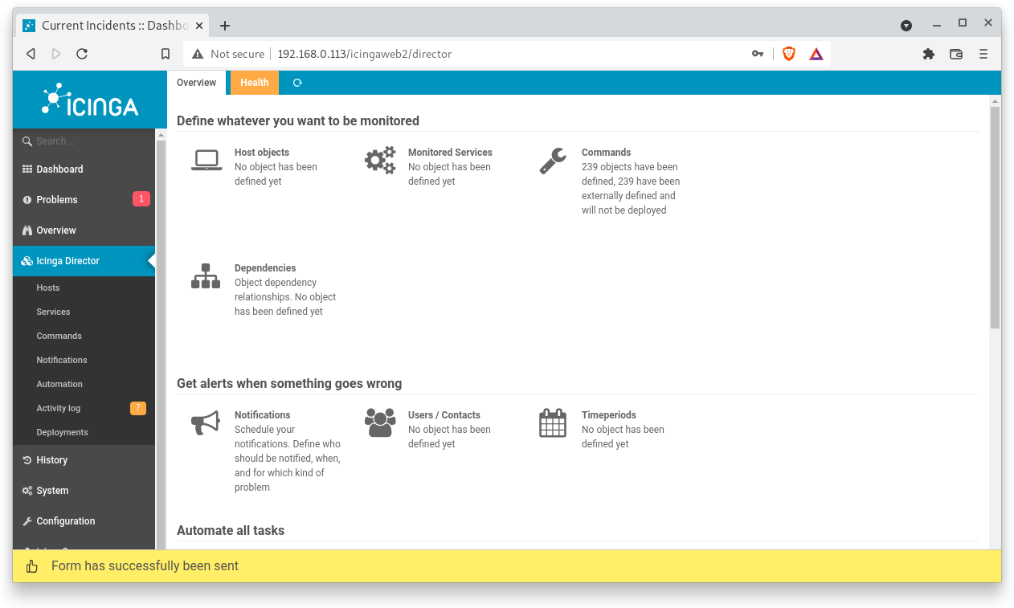Switch to the Health tab
Image resolution: width=1014 pixels, height=608 pixels.
[x=254, y=82]
